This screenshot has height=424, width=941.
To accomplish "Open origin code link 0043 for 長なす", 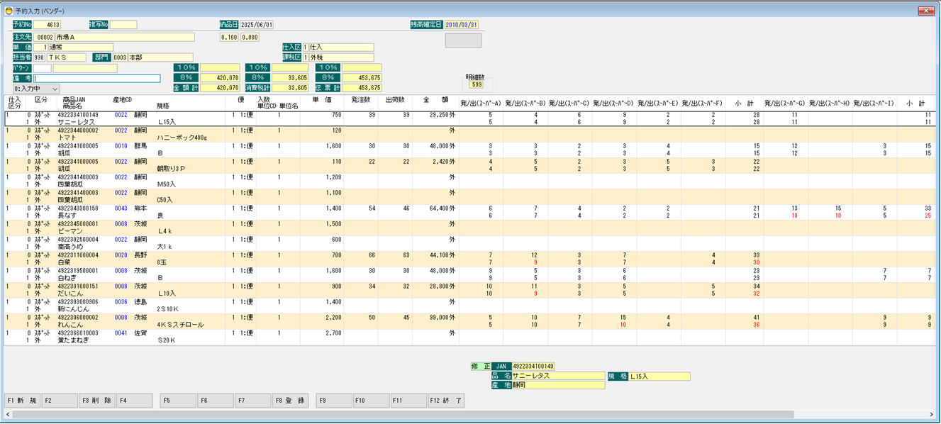I will [121, 208].
